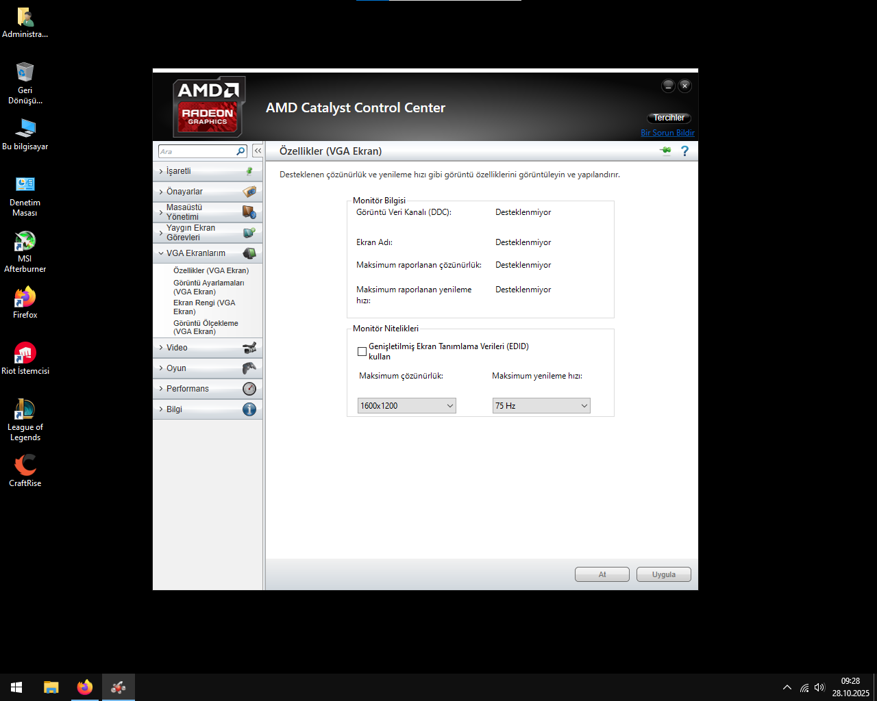Viewport: 877px width, 701px height.
Task: Open the Tercihler menu button
Action: tap(669, 118)
